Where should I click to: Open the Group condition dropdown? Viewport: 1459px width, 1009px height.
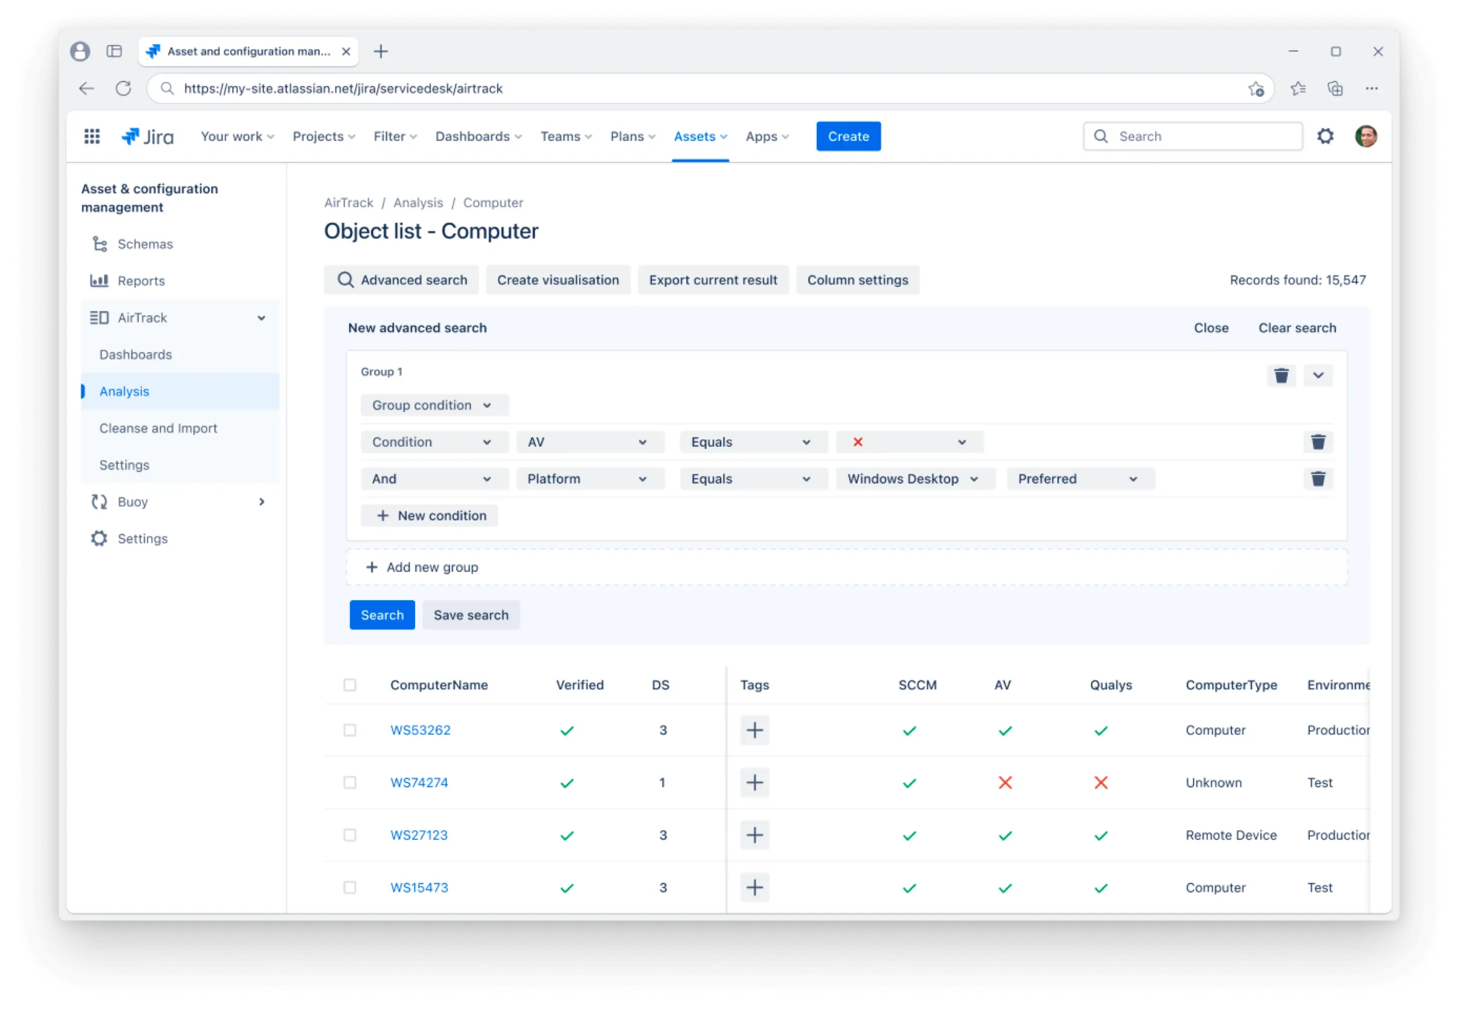434,405
